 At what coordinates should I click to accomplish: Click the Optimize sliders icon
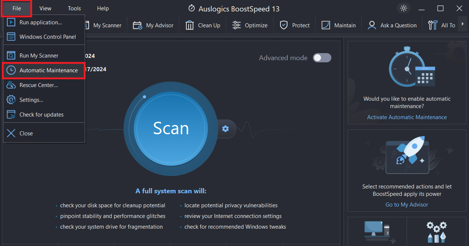(x=237, y=25)
